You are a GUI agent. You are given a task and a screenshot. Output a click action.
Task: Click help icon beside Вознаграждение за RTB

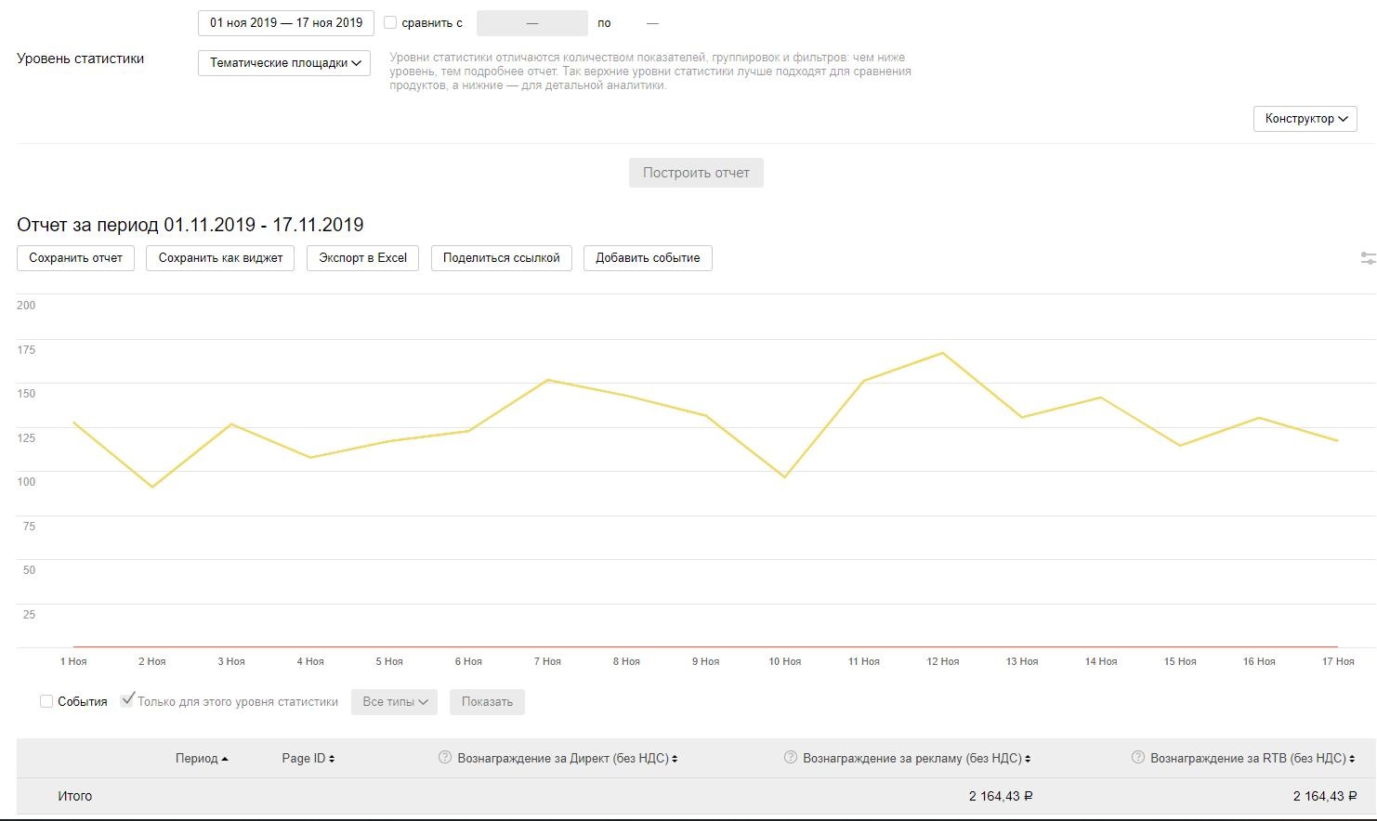pyautogui.click(x=1137, y=758)
